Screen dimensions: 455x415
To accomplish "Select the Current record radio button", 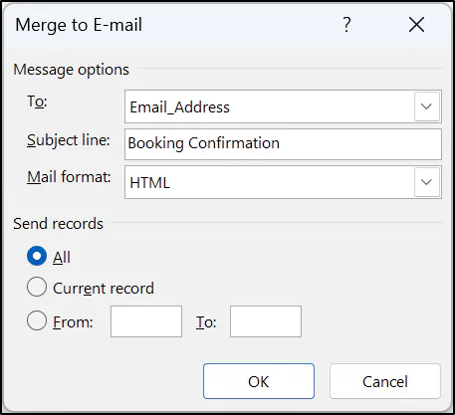I will click(37, 287).
